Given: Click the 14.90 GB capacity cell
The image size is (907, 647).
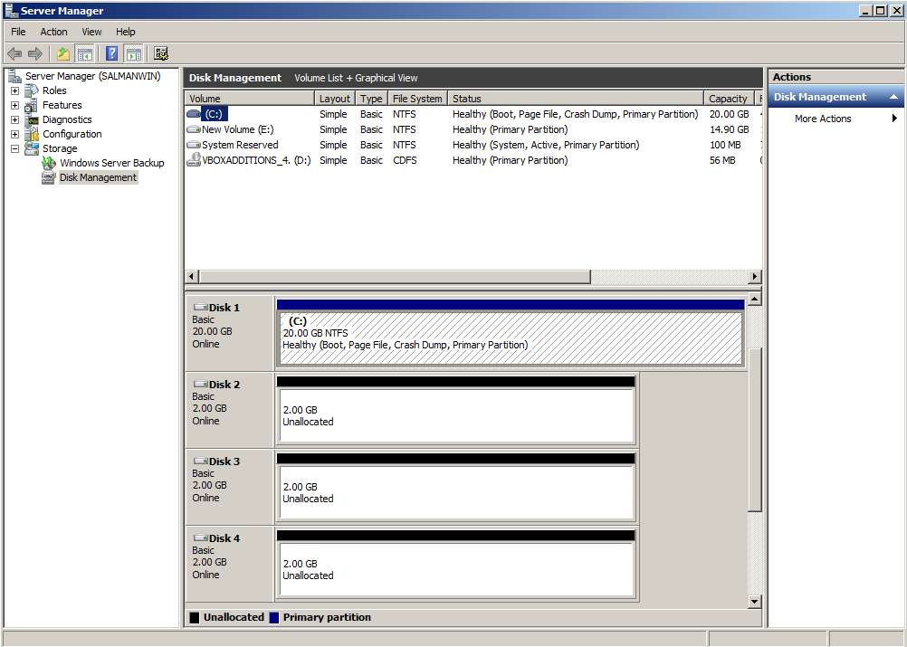Looking at the screenshot, I should click(730, 129).
